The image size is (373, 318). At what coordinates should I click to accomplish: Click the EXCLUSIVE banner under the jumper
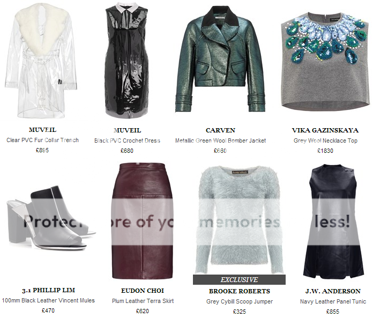pos(239,280)
